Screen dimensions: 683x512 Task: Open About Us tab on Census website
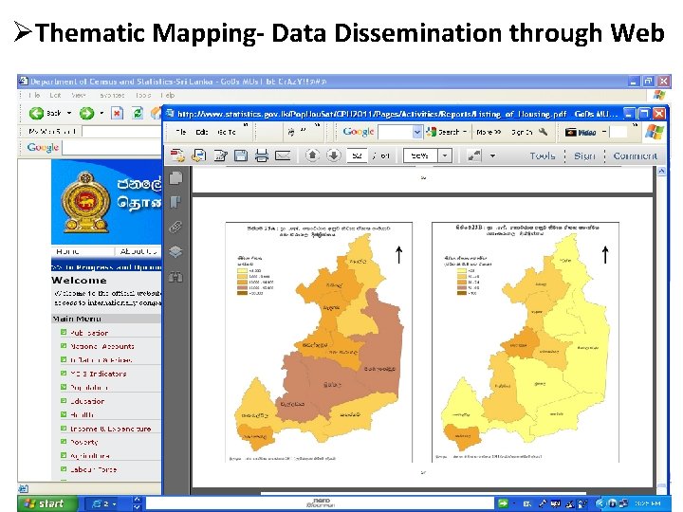[x=138, y=251]
